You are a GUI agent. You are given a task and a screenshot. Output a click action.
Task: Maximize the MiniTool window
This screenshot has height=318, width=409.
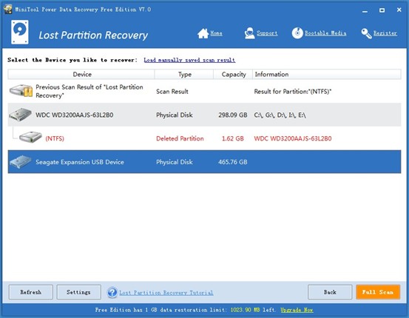(x=382, y=10)
